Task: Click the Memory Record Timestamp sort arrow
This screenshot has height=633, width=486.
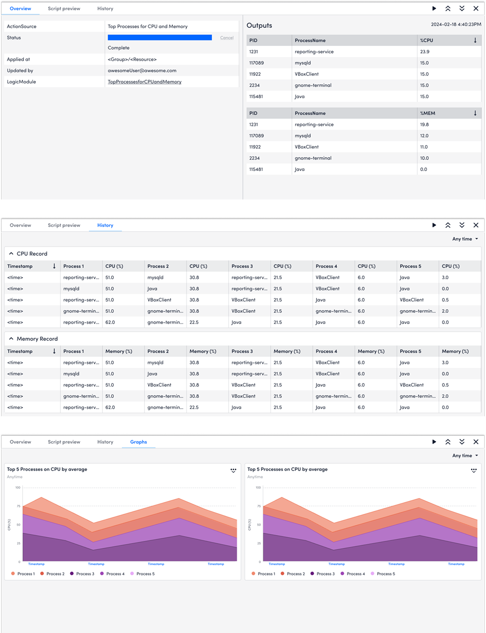Action: 54,351
